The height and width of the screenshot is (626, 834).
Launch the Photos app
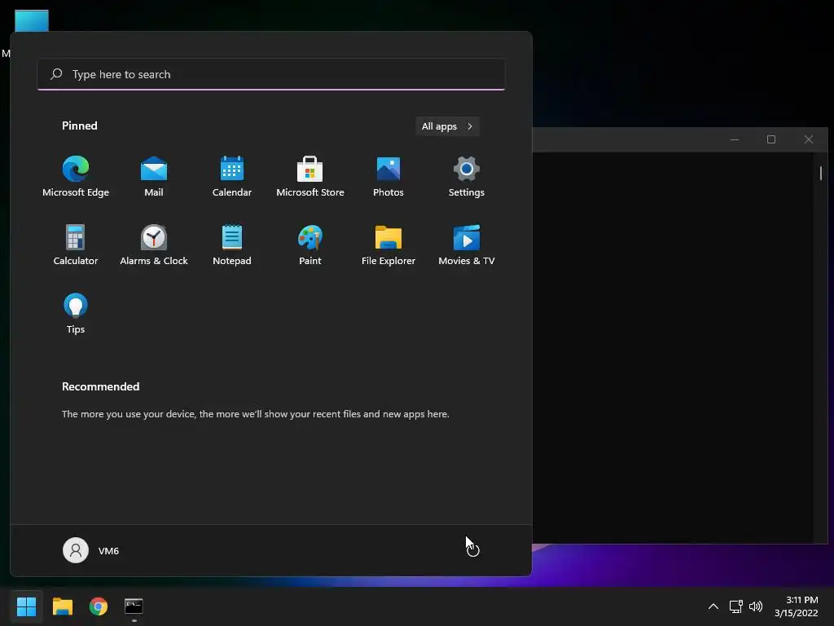point(388,177)
